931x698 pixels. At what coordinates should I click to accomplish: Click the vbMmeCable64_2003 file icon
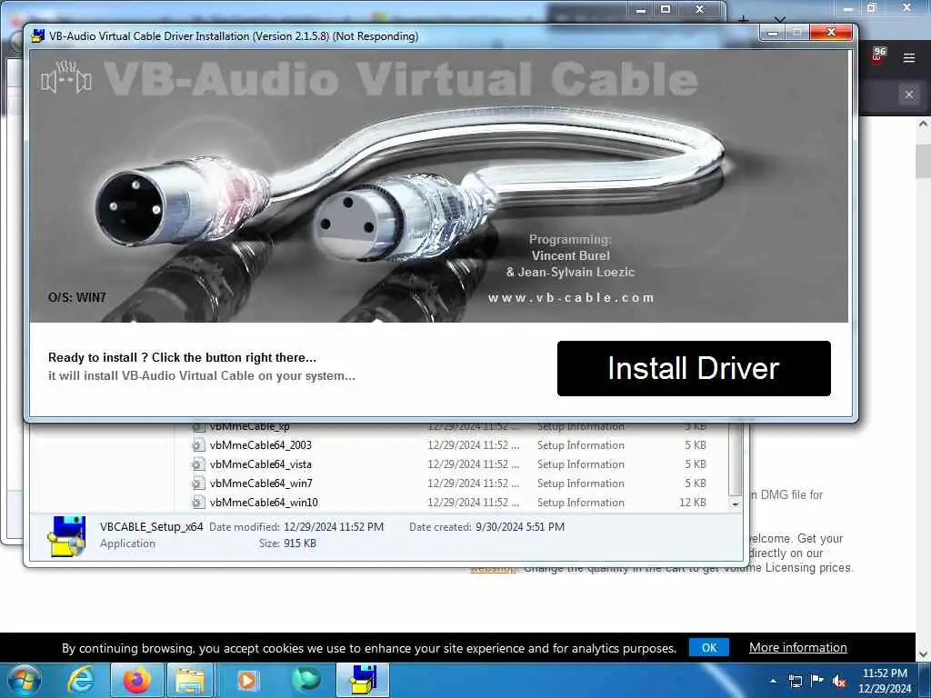pos(198,445)
